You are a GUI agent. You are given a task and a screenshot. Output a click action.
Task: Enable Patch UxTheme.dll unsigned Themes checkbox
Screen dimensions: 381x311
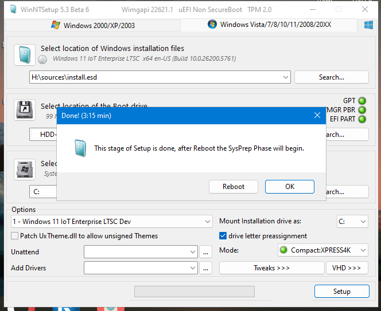pos(14,236)
